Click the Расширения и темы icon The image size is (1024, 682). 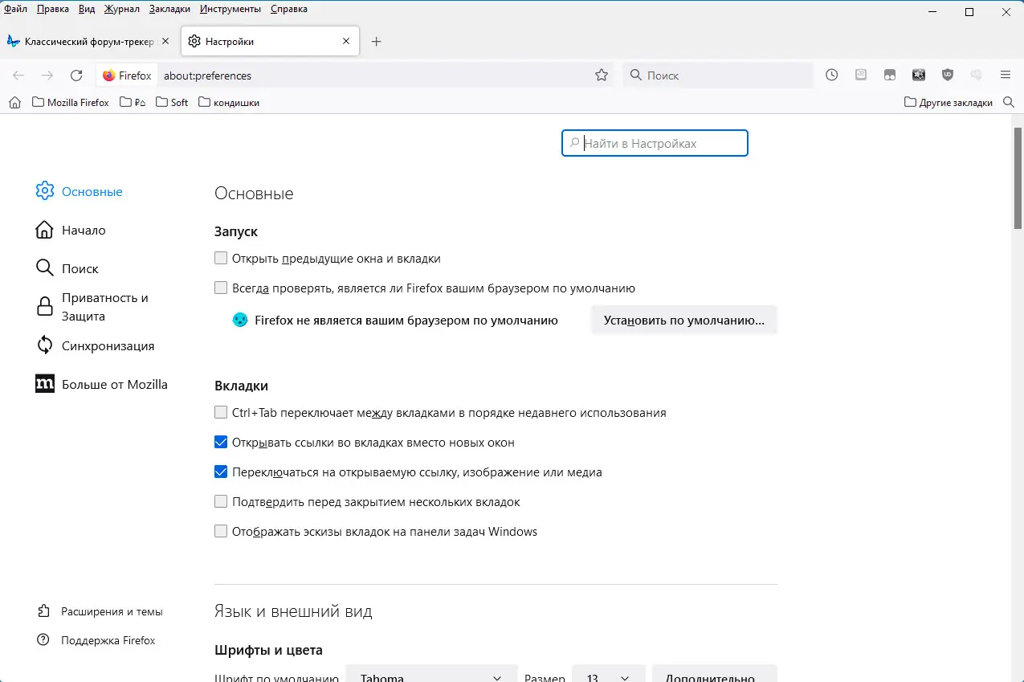[x=44, y=611]
